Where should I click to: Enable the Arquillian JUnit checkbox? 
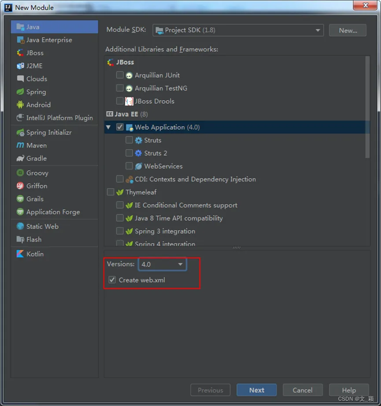pyautogui.click(x=120, y=75)
